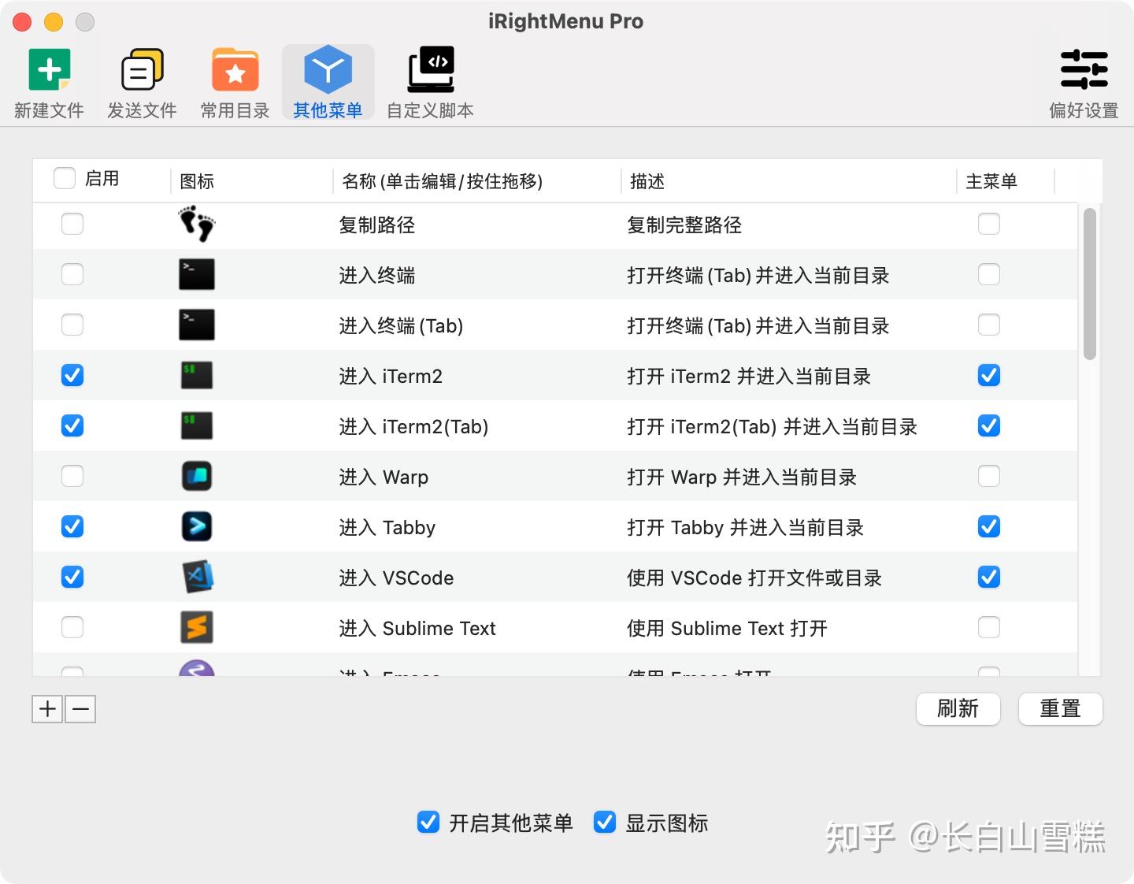
Task: Add a new menu item with plus button
Action: [47, 709]
